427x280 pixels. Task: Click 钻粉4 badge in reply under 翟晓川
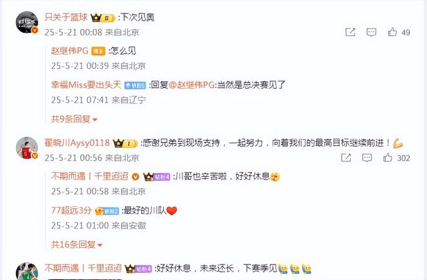tap(157, 177)
